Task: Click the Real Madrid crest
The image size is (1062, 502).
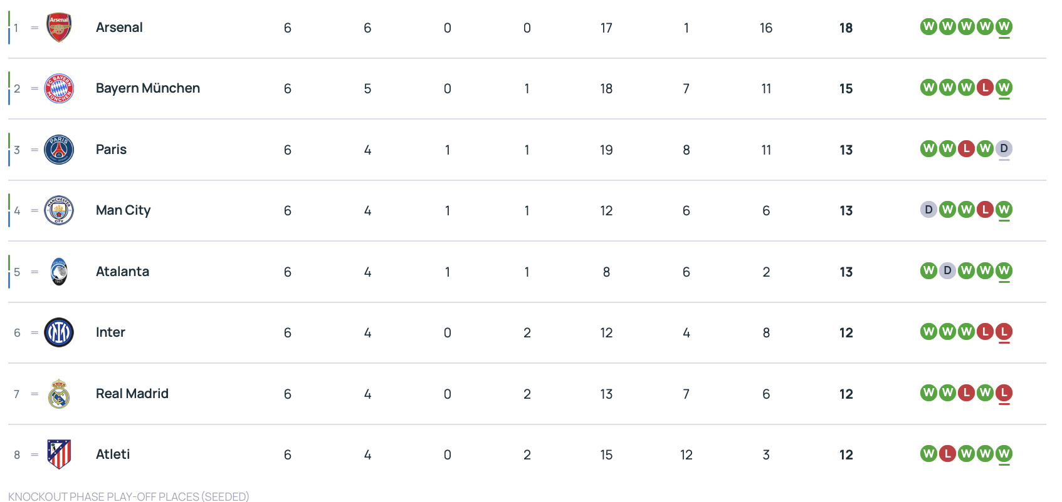Action: [x=59, y=394]
